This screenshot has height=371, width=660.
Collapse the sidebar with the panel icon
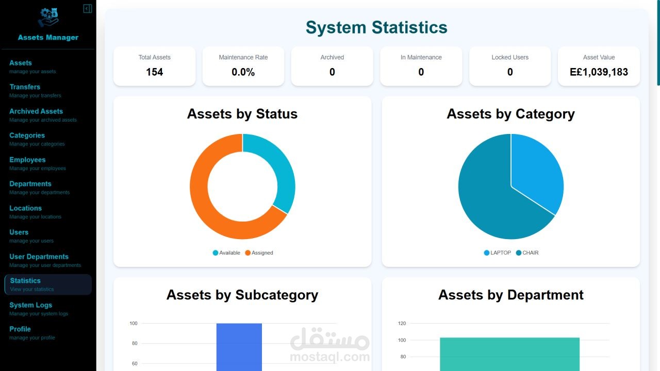pyautogui.click(x=88, y=8)
